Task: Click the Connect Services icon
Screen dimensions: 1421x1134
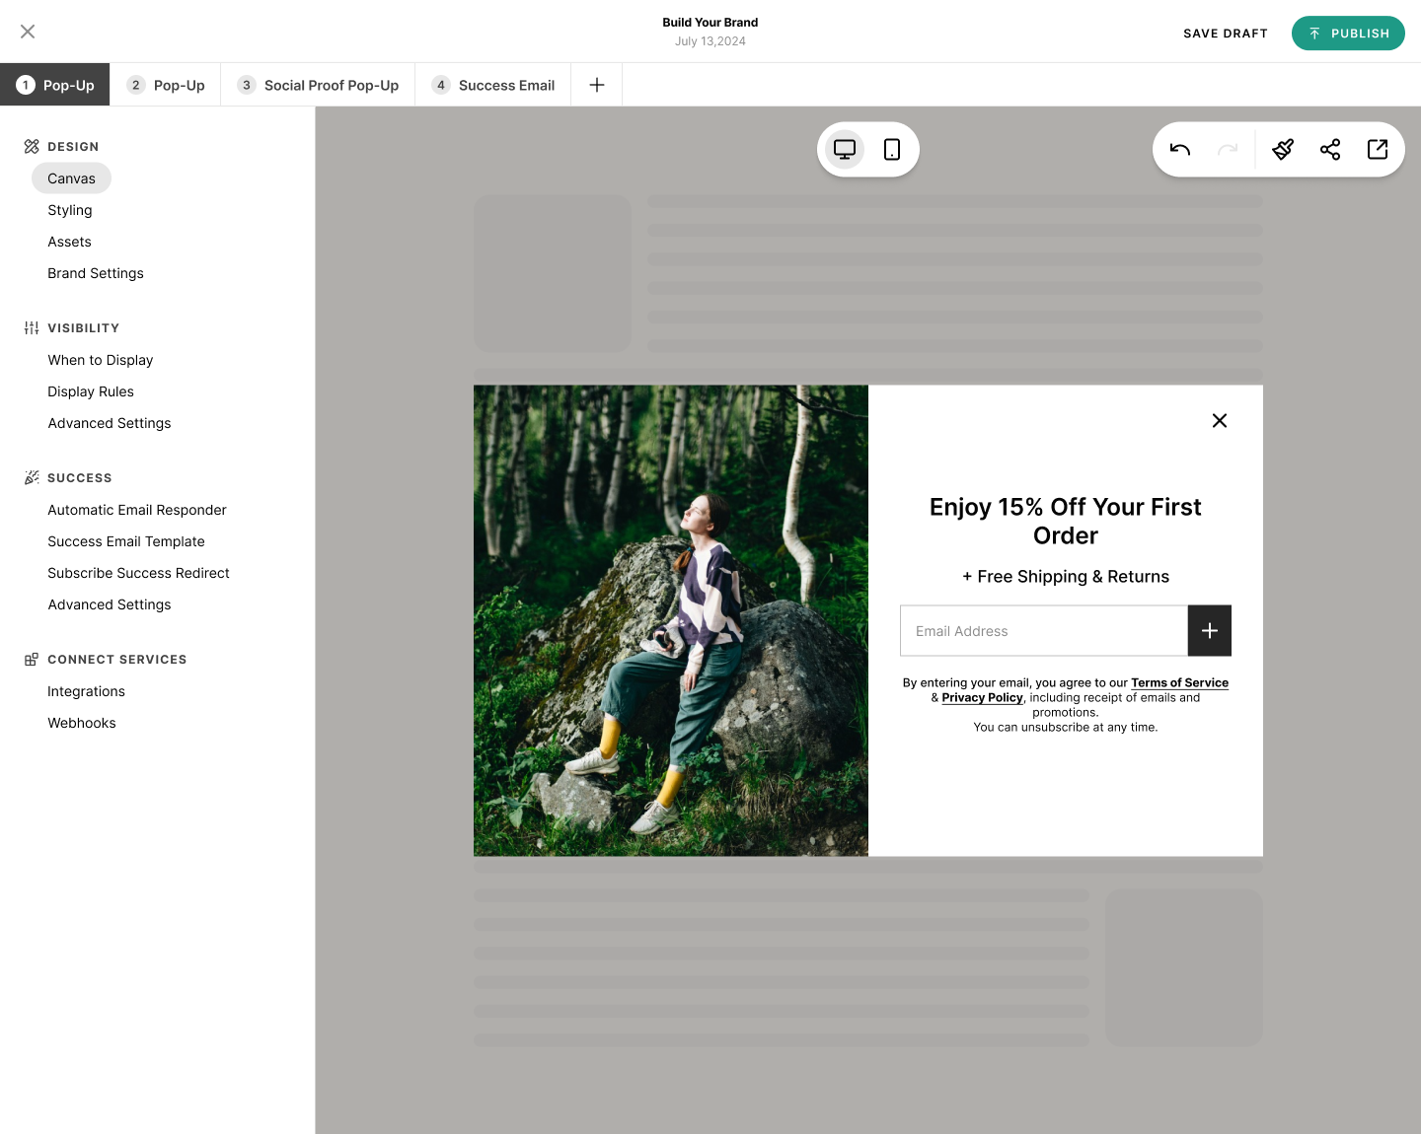Action: click(32, 660)
